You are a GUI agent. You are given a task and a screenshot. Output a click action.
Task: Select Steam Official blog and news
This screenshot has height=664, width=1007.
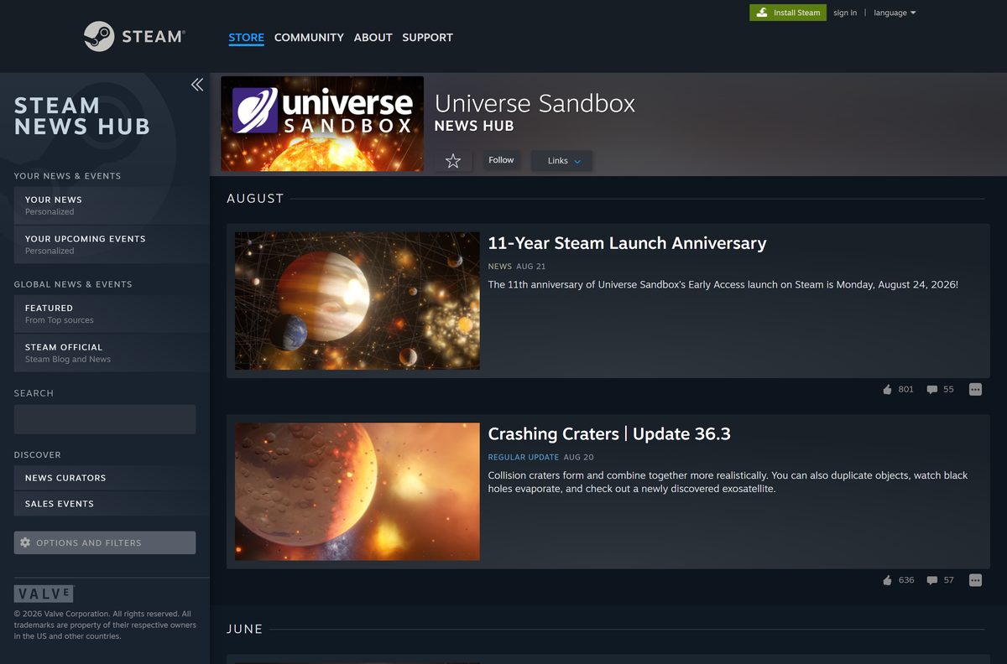pos(112,353)
